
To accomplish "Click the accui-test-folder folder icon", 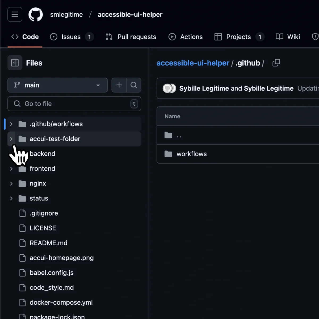I will pos(22,139).
